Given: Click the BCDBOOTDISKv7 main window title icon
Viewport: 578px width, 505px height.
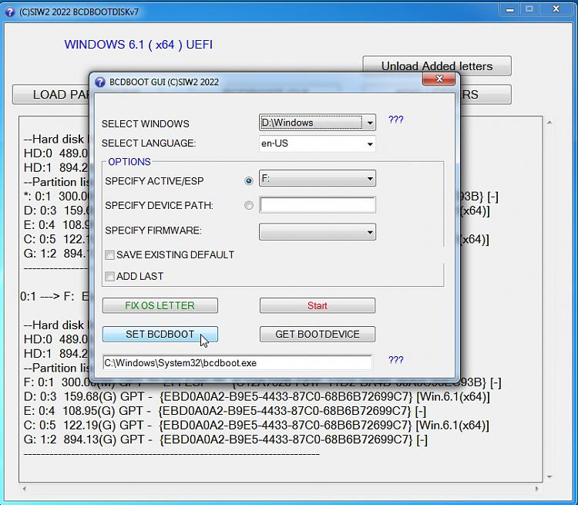Looking at the screenshot, I should (10, 12).
